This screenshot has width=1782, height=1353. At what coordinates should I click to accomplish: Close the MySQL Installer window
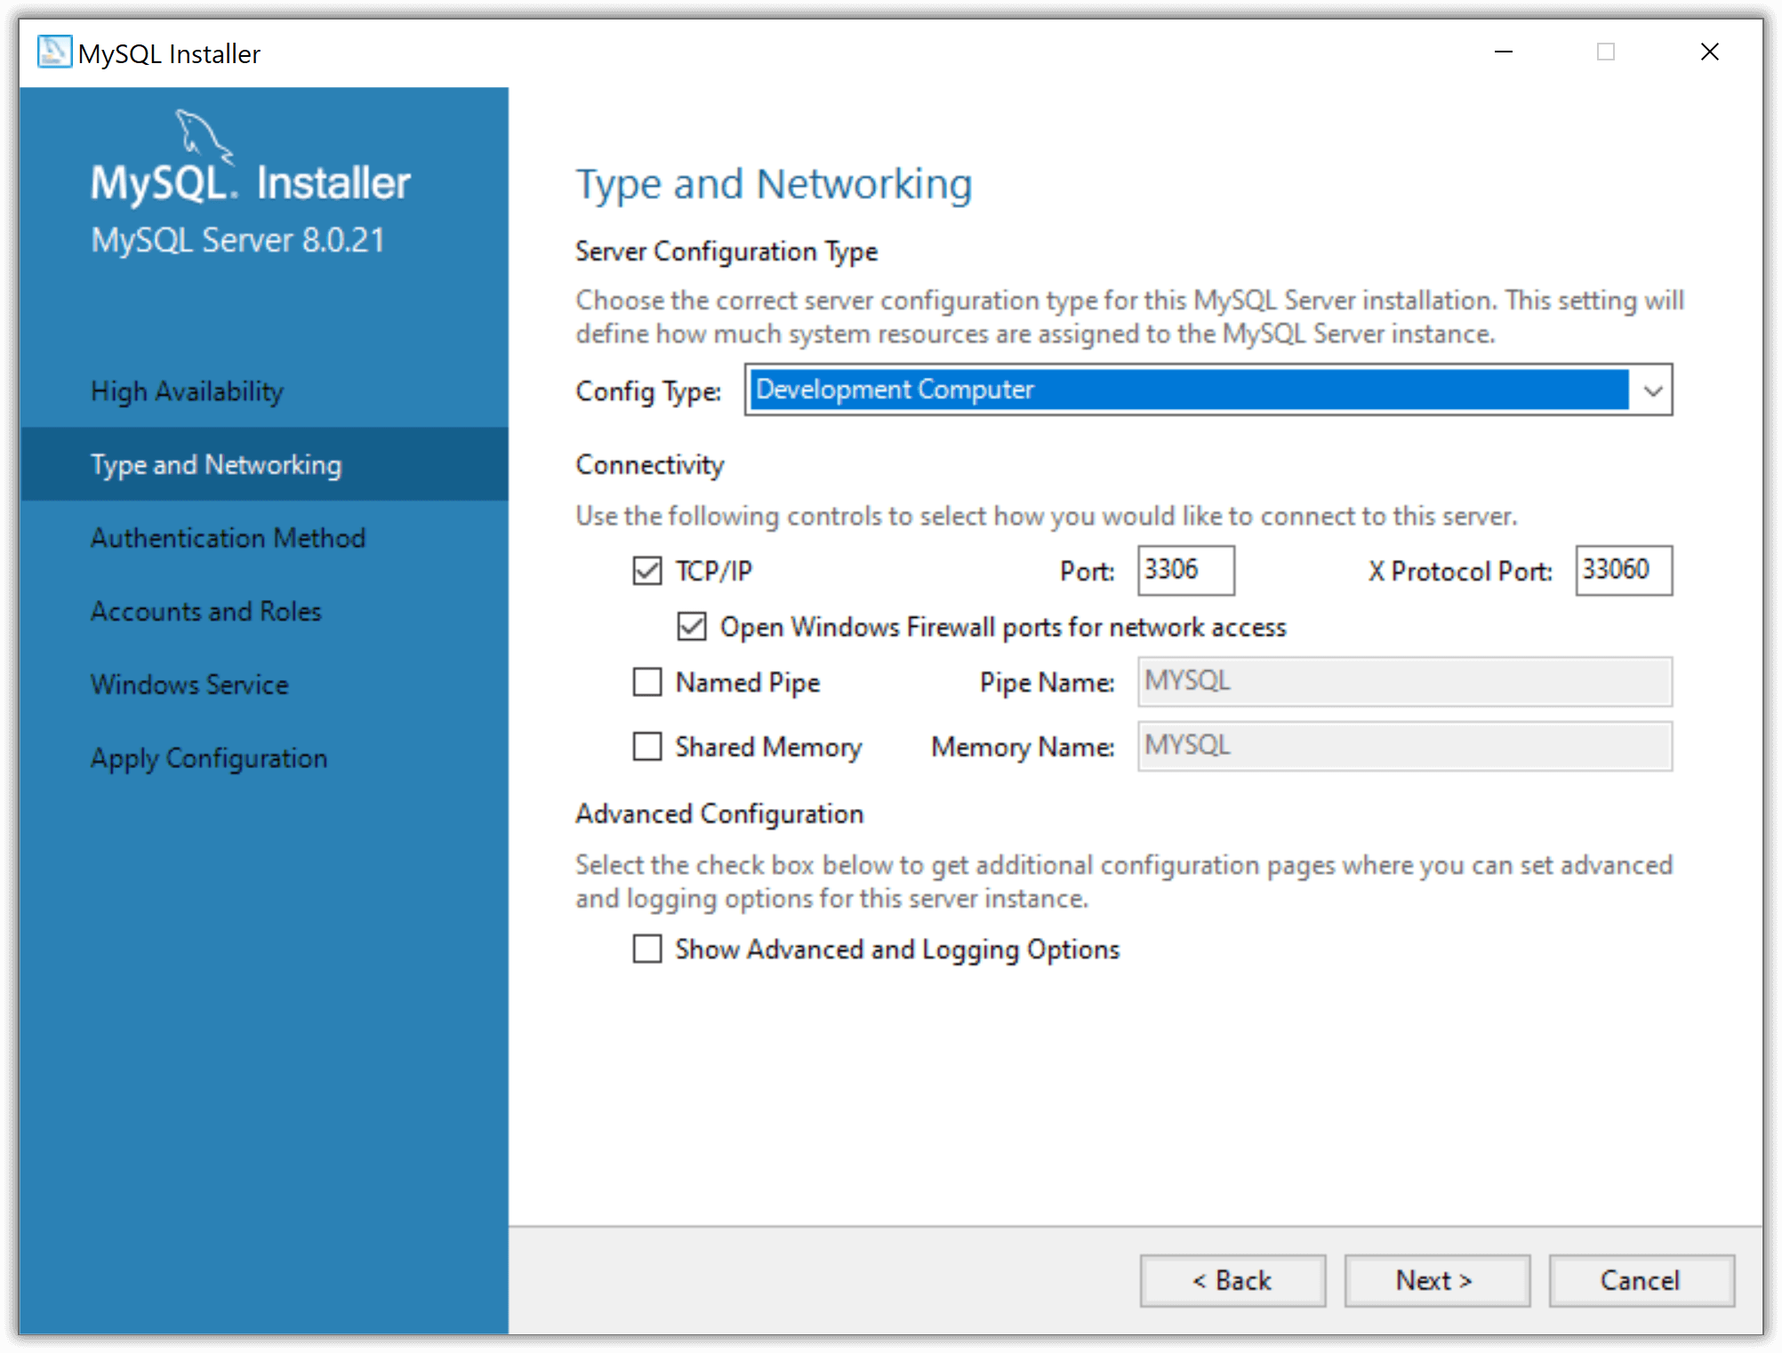(x=1709, y=52)
